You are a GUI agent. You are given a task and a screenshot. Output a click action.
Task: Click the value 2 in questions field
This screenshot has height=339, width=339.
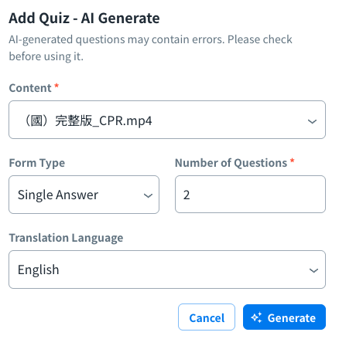coord(187,195)
